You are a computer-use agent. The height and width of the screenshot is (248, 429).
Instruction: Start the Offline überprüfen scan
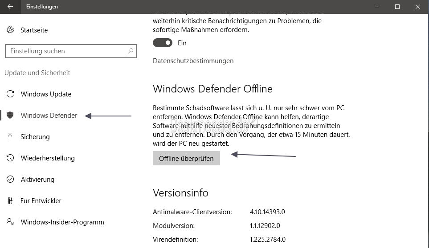pos(186,158)
